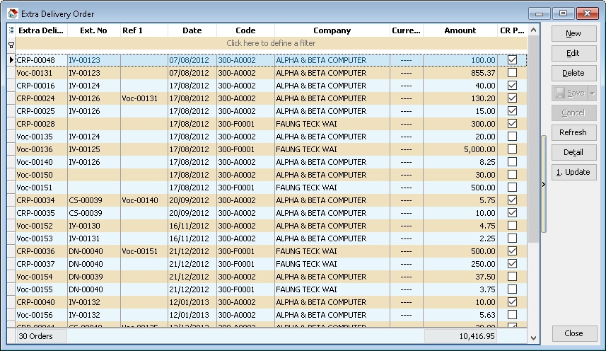
Task: Maximize the Extra Delivery Order window
Action: coord(563,13)
